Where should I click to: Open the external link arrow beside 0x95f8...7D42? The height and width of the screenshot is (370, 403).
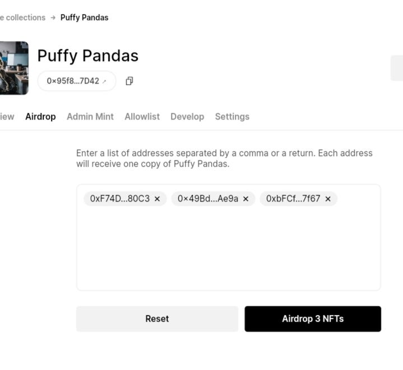coord(104,81)
